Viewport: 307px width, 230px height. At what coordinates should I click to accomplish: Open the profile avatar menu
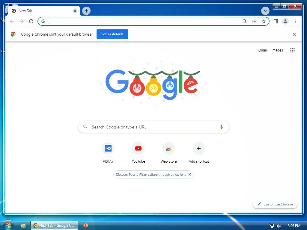click(285, 21)
